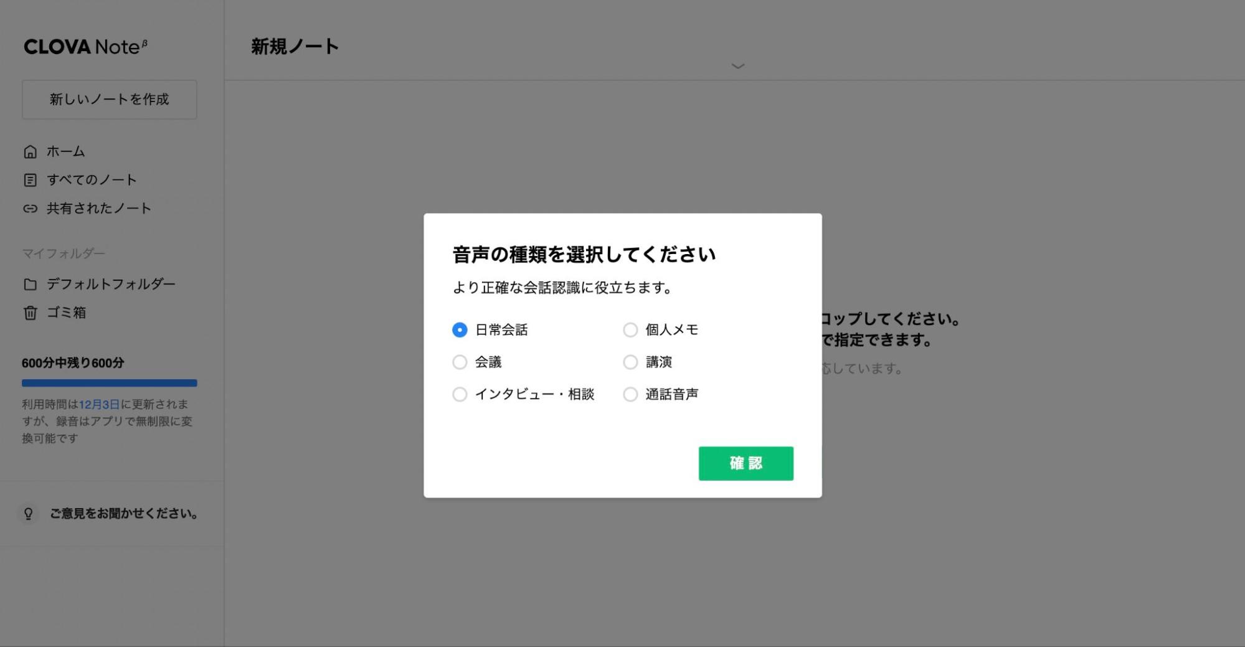This screenshot has width=1245, height=647.
Task: Click ご意見をお聞かせください feedback link
Action: click(x=125, y=514)
